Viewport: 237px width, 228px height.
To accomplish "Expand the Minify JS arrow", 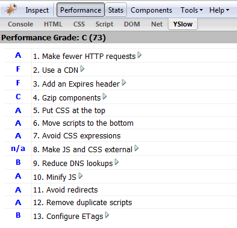I will (81, 176).
